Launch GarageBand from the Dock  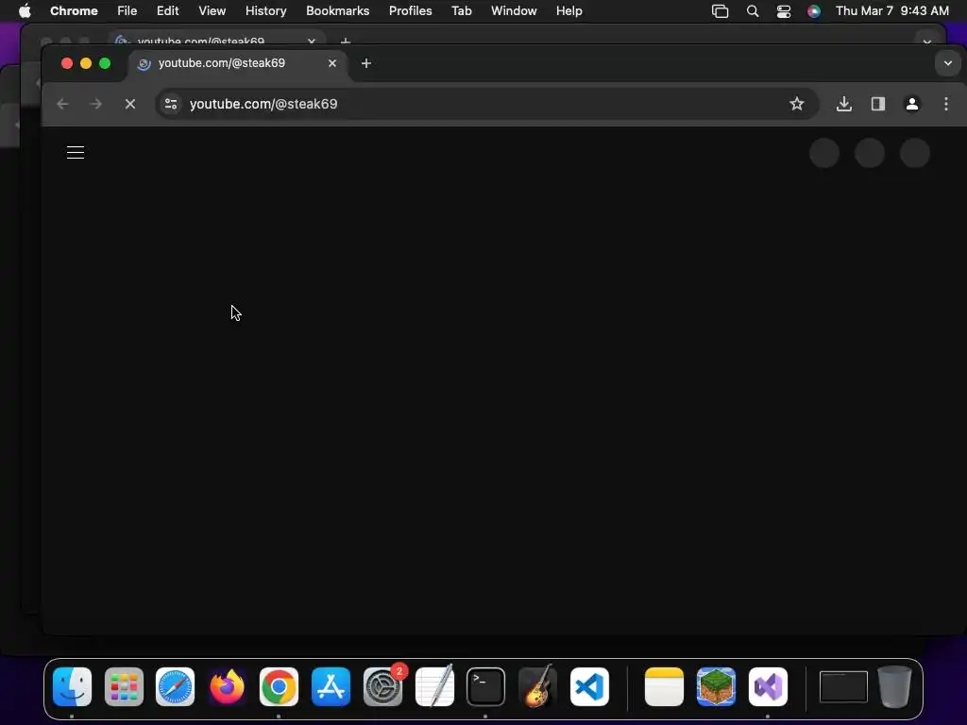point(537,687)
